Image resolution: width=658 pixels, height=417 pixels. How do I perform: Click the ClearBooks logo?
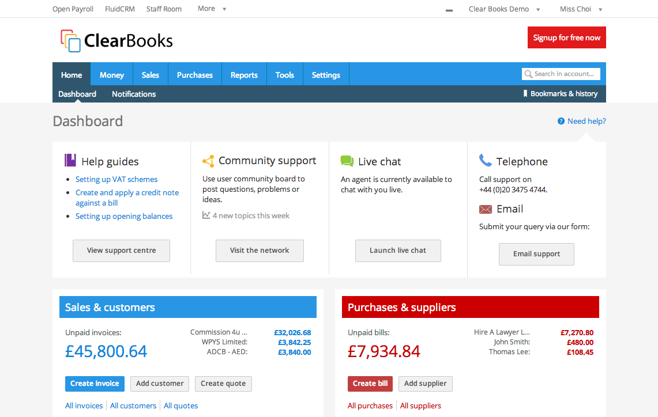(116, 41)
